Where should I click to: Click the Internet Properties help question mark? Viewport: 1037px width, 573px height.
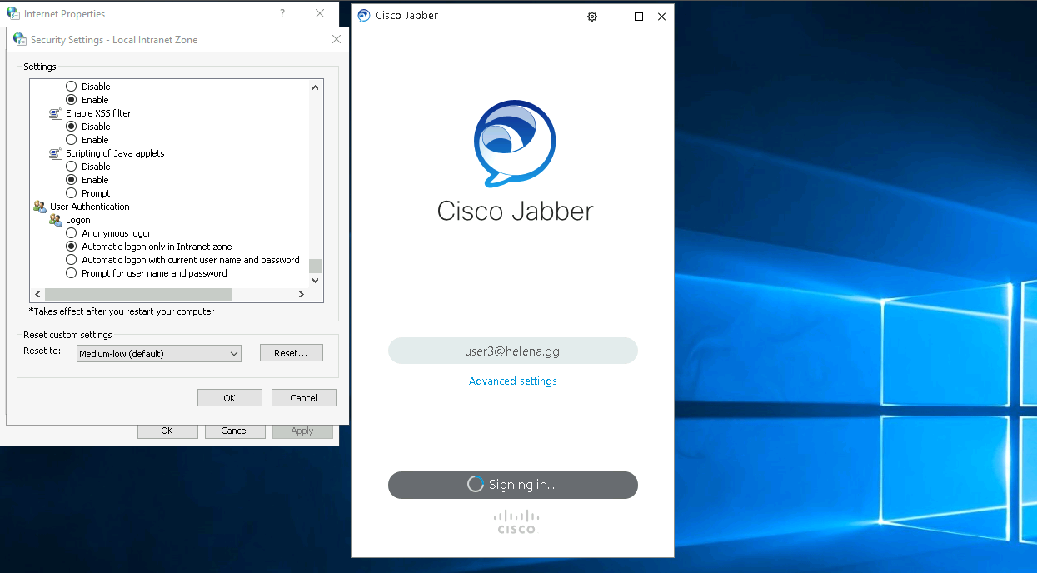click(x=282, y=13)
